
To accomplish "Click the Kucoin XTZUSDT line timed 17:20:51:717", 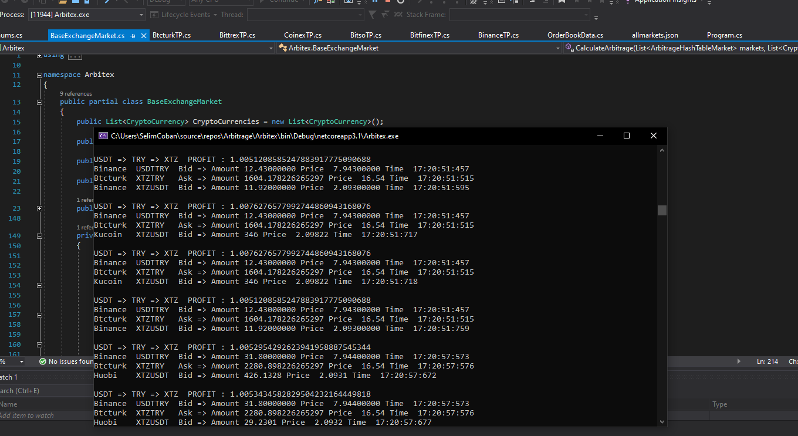I will coord(256,235).
